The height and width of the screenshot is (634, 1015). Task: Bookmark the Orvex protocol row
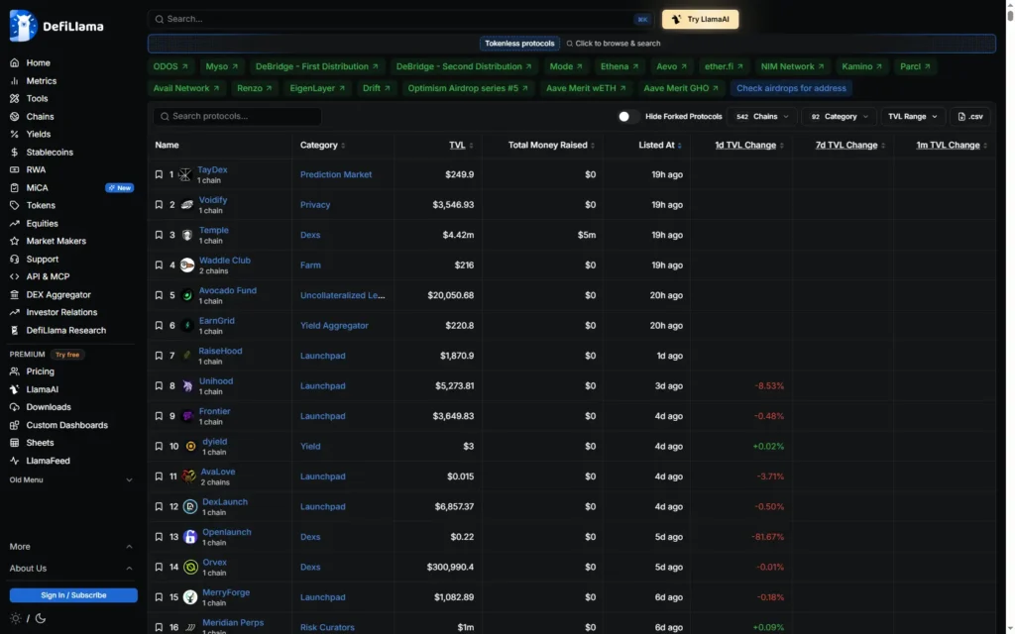click(x=159, y=567)
